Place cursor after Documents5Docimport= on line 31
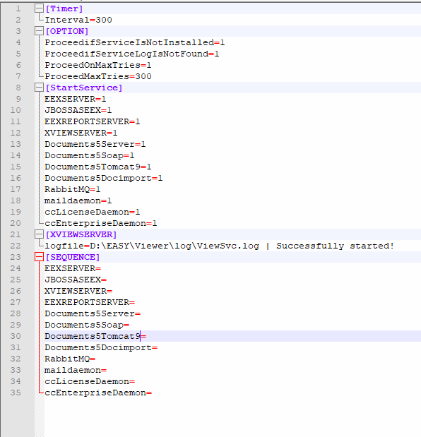This screenshot has height=437, width=421. pyautogui.click(x=158, y=347)
